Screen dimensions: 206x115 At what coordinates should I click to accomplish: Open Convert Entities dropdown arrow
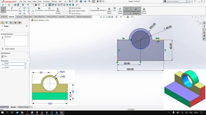49,13
